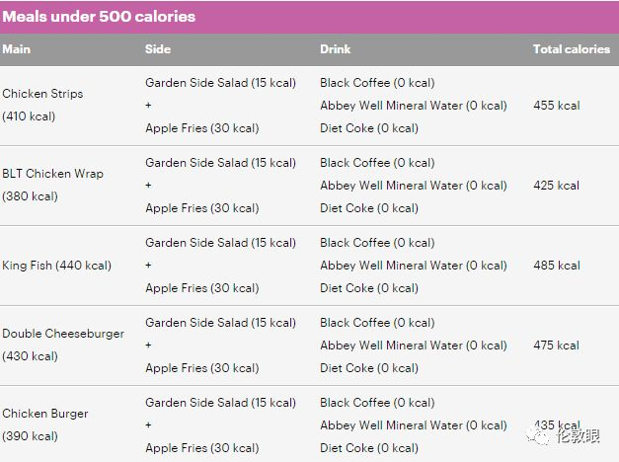Select the 485 kcal total value
619x462 pixels.
556,266
